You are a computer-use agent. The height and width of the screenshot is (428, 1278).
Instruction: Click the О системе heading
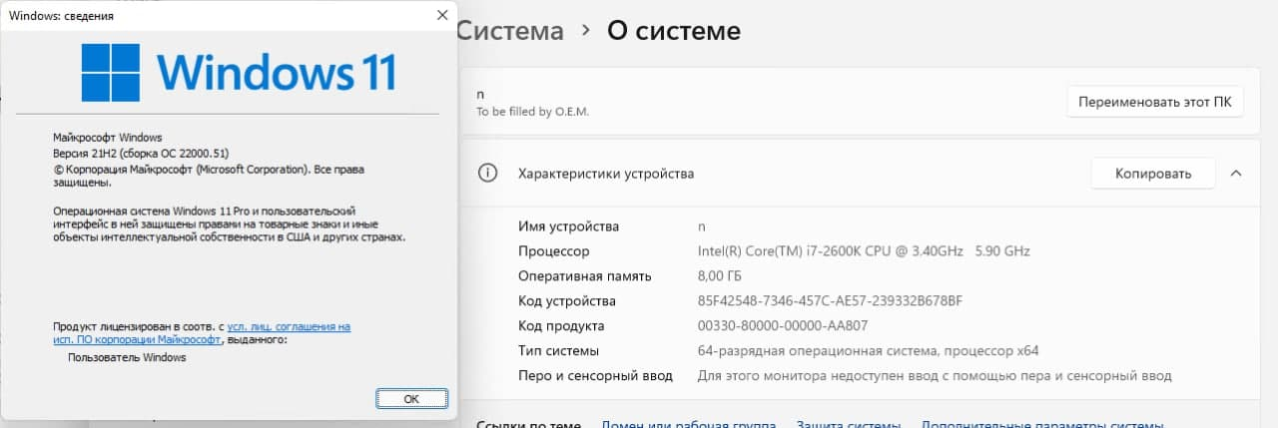coord(674,31)
